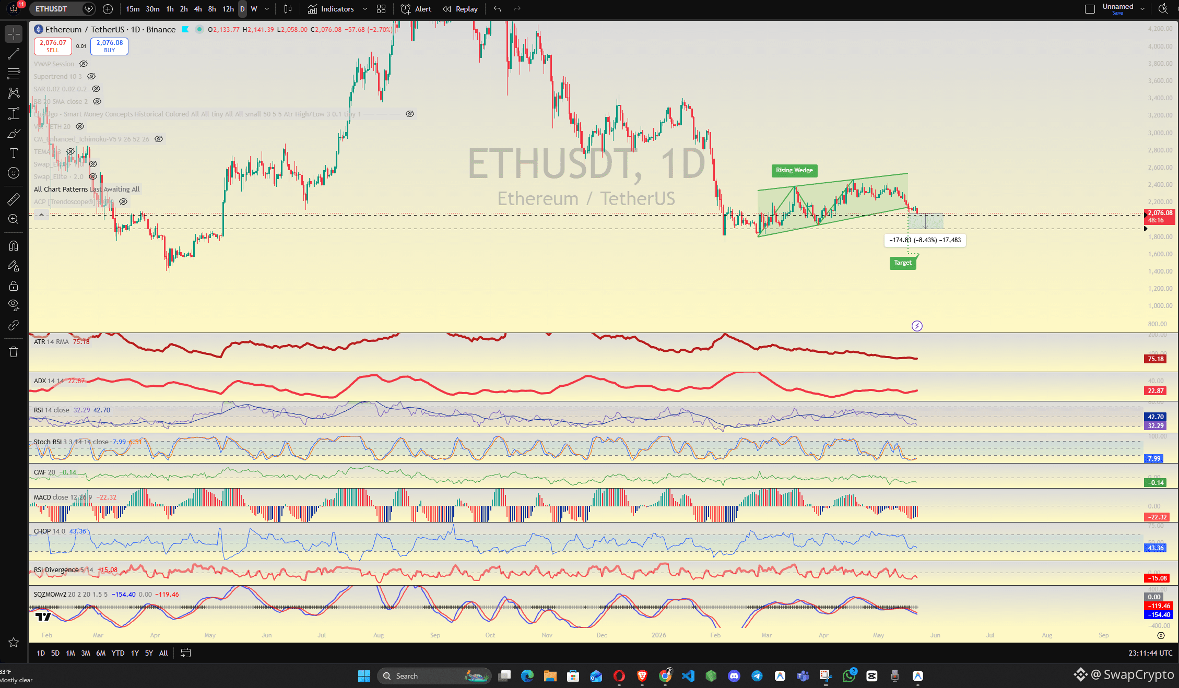This screenshot has width=1179, height=688.
Task: Toggle lock all drawing tools
Action: [x=14, y=286]
